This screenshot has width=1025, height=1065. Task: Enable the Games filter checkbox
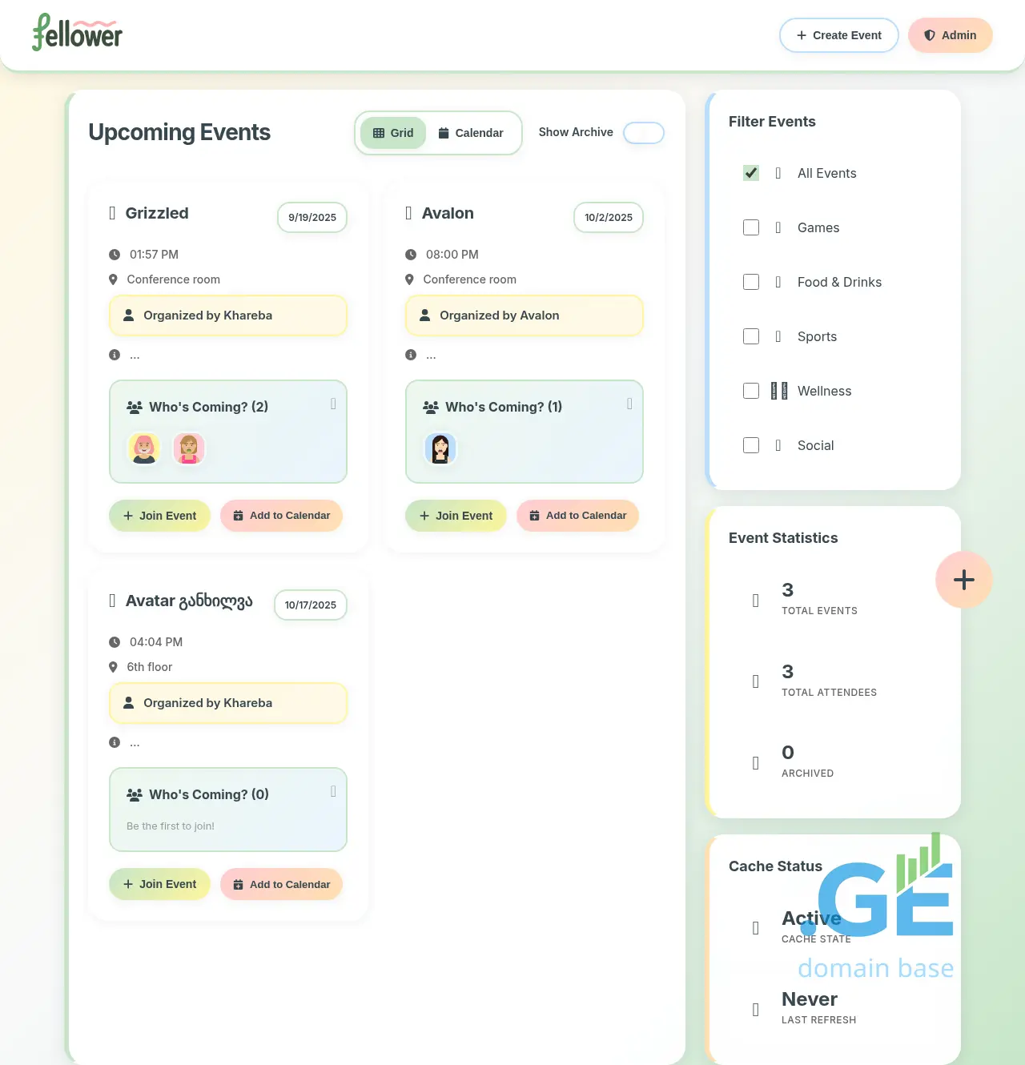pos(751,227)
